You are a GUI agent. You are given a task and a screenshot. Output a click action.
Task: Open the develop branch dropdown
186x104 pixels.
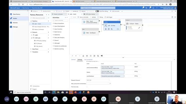click(48, 11)
